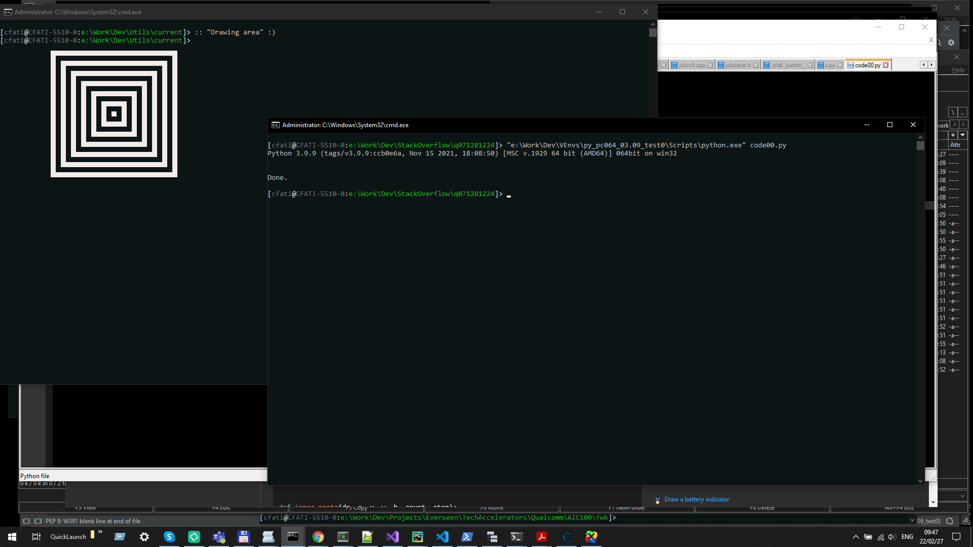The image size is (973, 547).
Task: Open Microsoft Teams on the taskbar
Action: click(x=219, y=537)
